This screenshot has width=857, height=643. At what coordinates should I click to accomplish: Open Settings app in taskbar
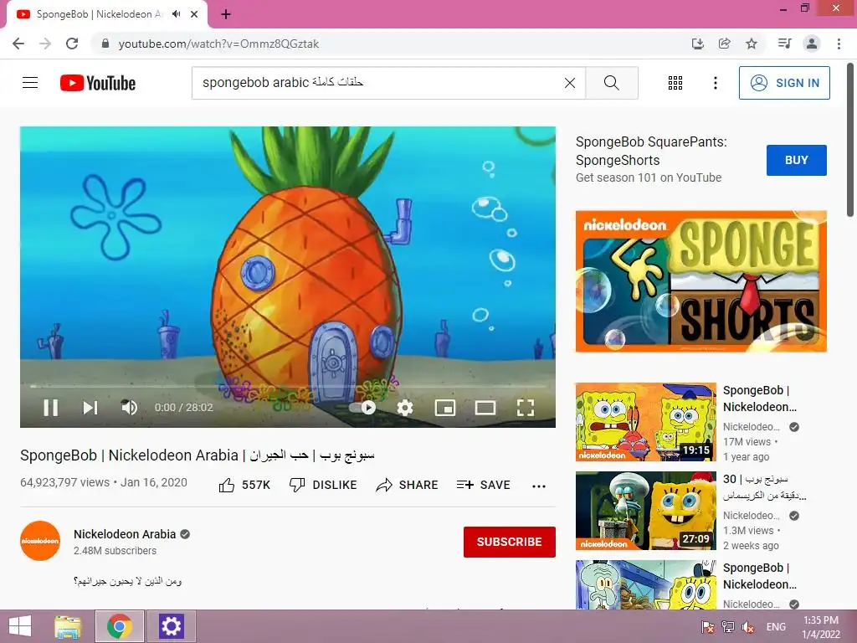[171, 626]
